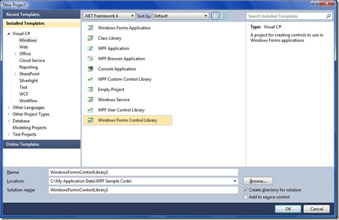
Task: Select the Modeling Projects category
Action: (29, 128)
